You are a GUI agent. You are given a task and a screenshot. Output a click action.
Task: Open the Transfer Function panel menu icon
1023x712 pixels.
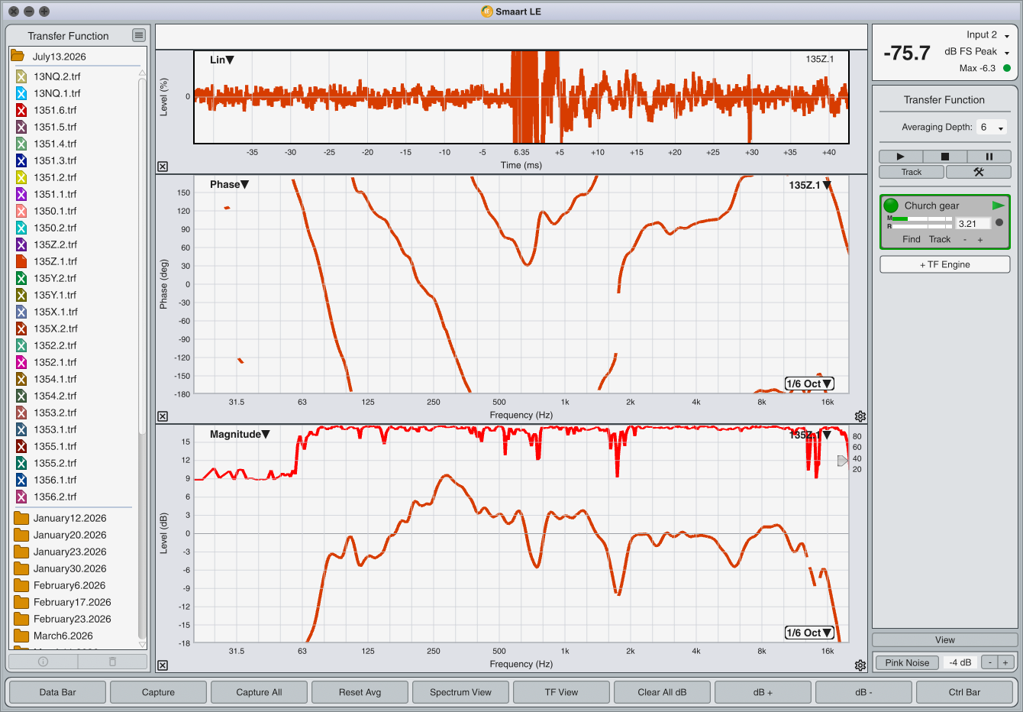(x=138, y=35)
